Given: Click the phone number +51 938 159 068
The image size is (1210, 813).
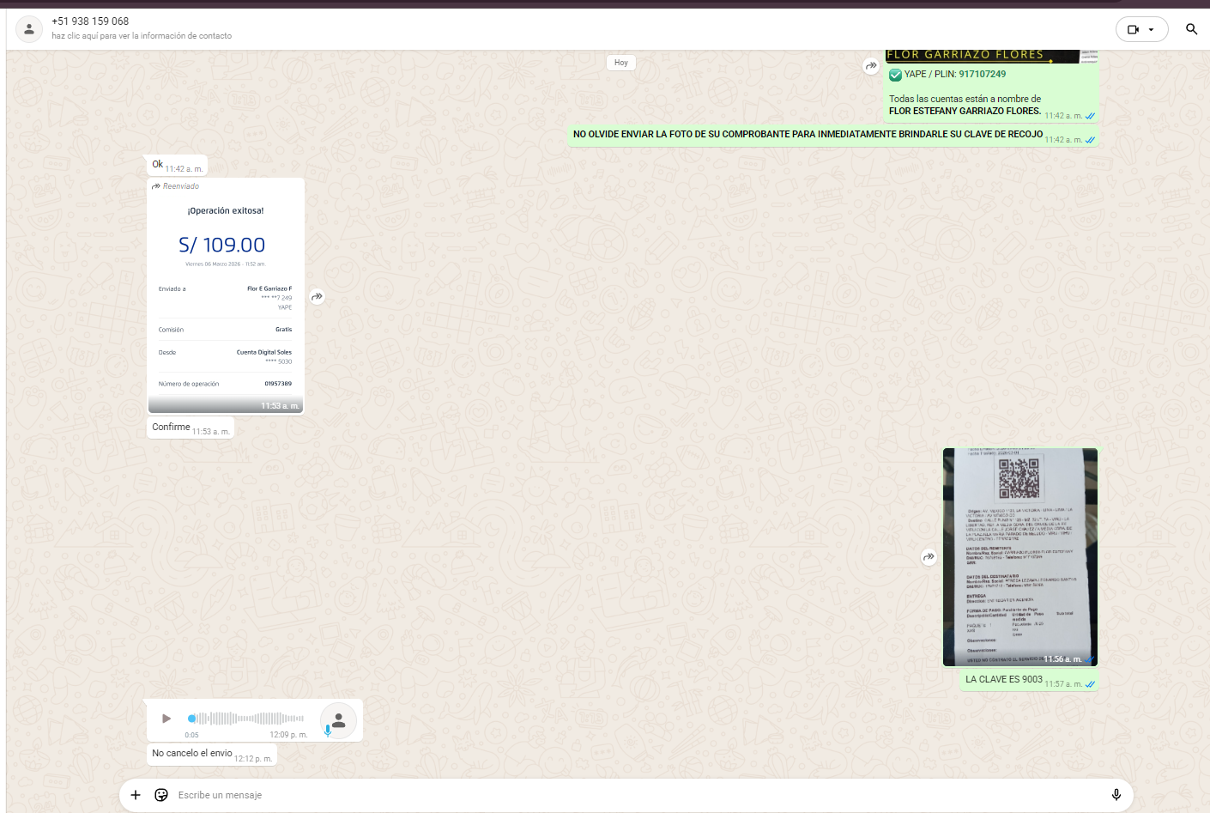Looking at the screenshot, I should [x=90, y=21].
